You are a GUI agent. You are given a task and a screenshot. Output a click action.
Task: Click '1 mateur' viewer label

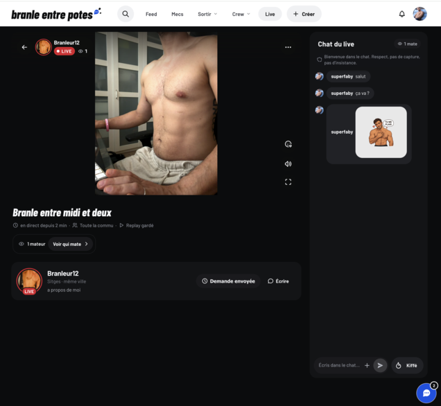pos(32,244)
